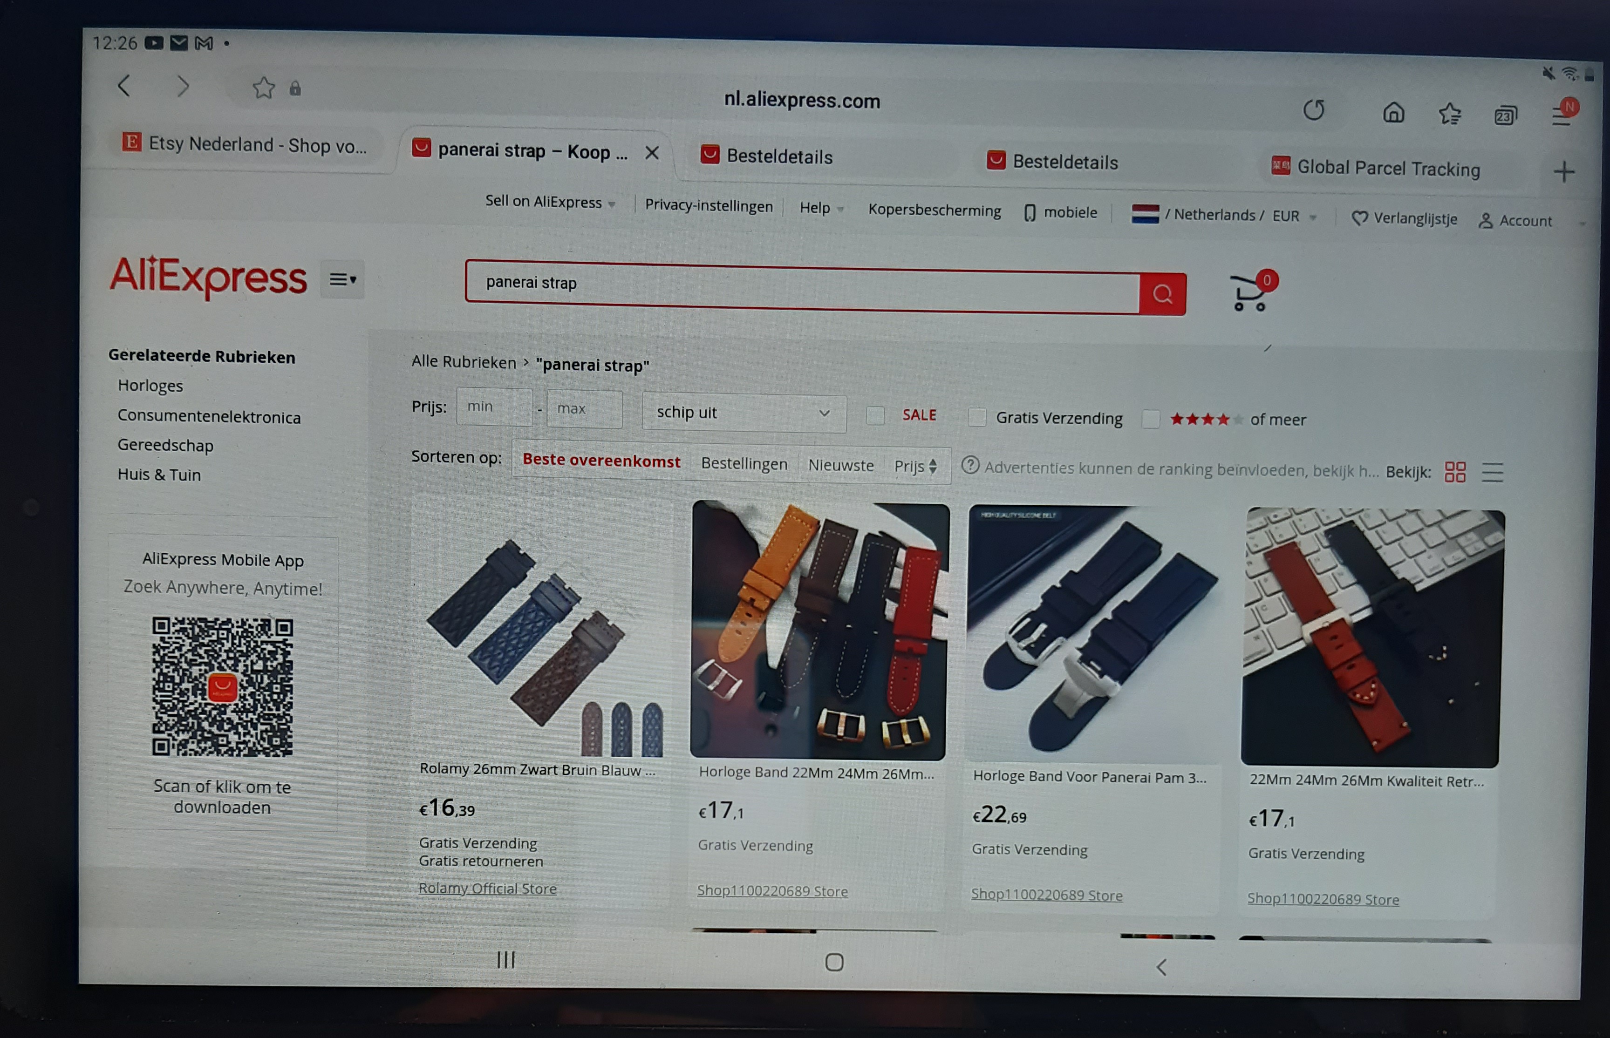Open browser menu hamburger with N badge
Image resolution: width=1610 pixels, height=1038 pixels.
1564,113
